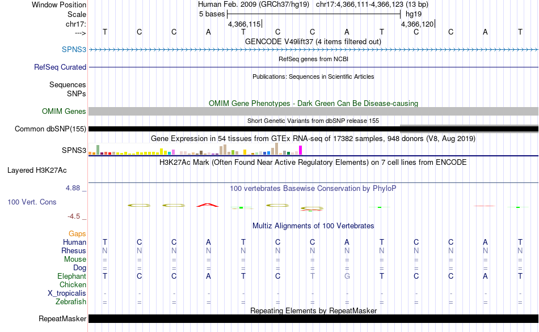Click the H3K27Ac Mark ENCODE track title
The width and height of the screenshot is (539, 332).
(313, 162)
